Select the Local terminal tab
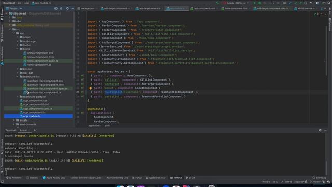This screenshot has width=332, height=187. [23, 130]
